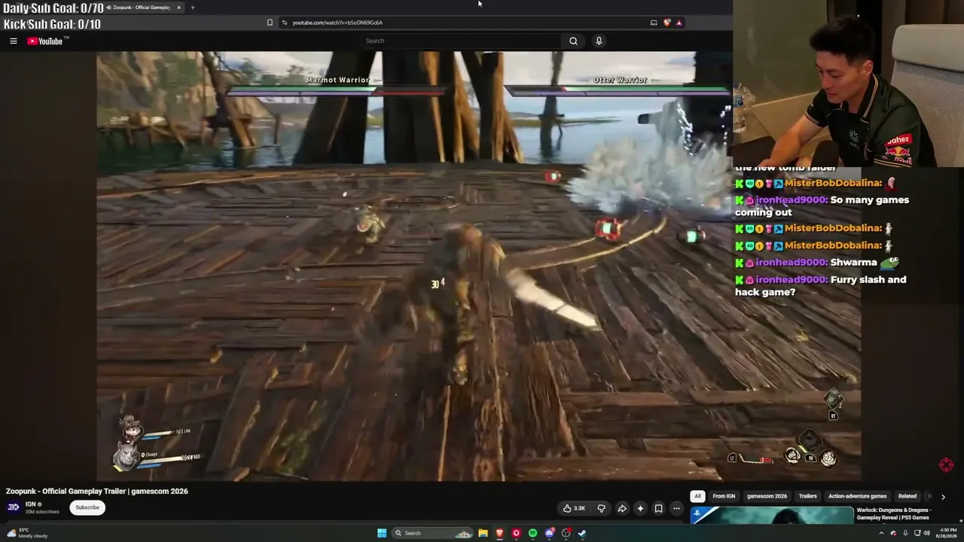This screenshot has width=964, height=542.
Task: Search from the Windows taskbar search box
Action: (x=433, y=533)
